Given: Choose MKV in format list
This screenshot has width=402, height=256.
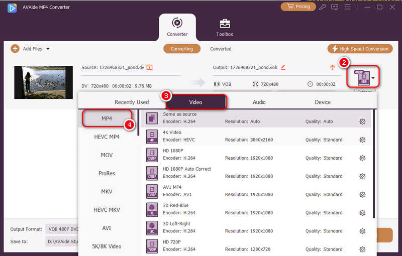Looking at the screenshot, I should pyautogui.click(x=107, y=191).
